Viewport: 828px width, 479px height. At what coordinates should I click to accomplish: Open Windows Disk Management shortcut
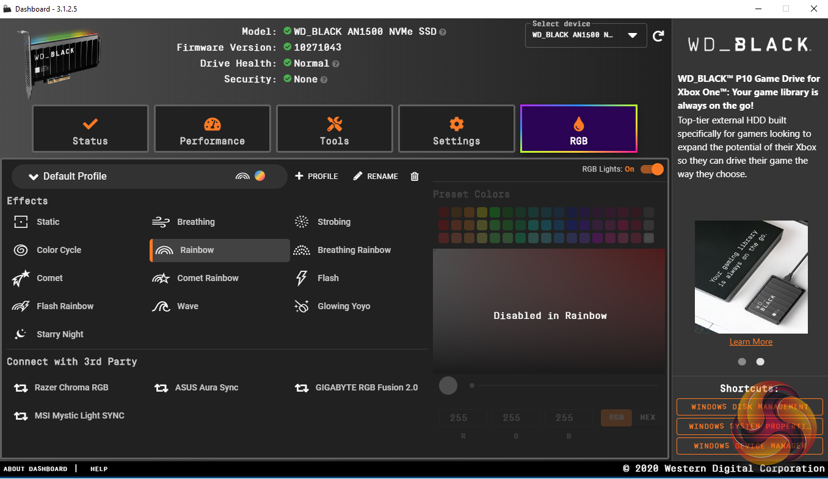pyautogui.click(x=749, y=407)
